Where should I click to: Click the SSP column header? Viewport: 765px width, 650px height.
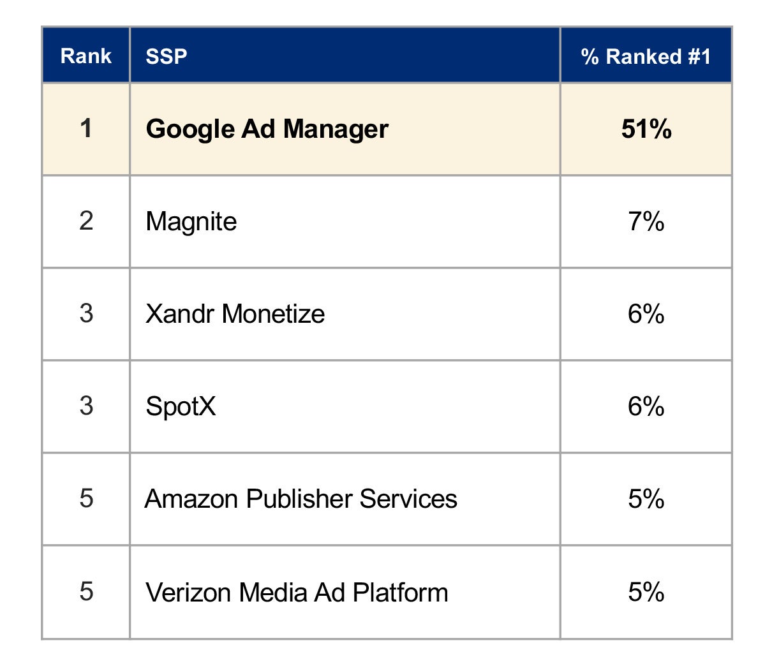click(167, 56)
